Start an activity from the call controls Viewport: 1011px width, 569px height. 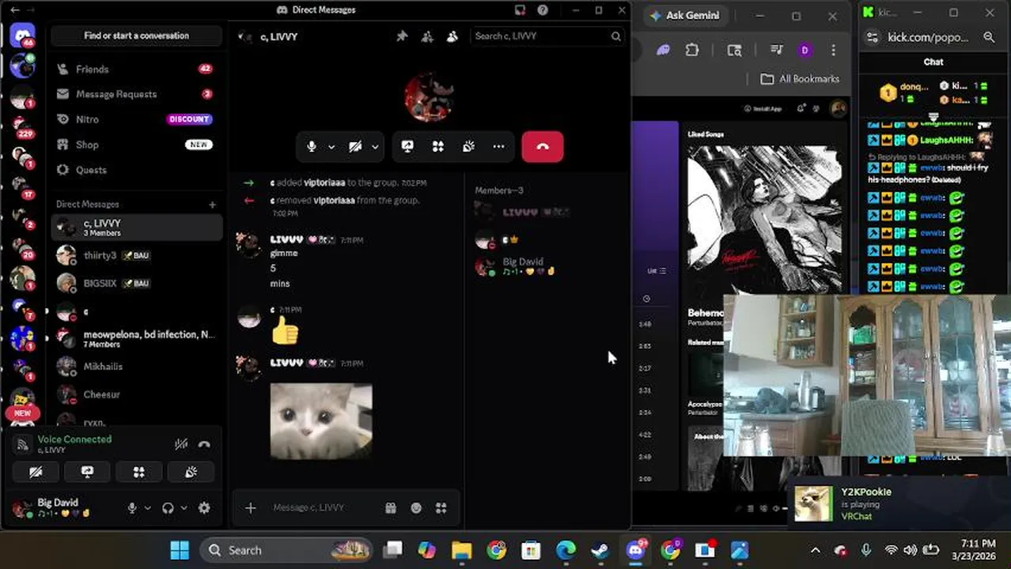(x=438, y=146)
